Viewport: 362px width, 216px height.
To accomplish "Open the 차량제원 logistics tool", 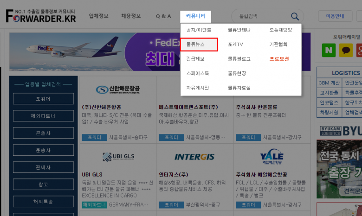I will 329,113.
